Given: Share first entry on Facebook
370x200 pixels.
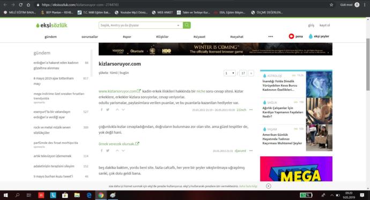Looking at the screenshot, I should coord(102,110).
